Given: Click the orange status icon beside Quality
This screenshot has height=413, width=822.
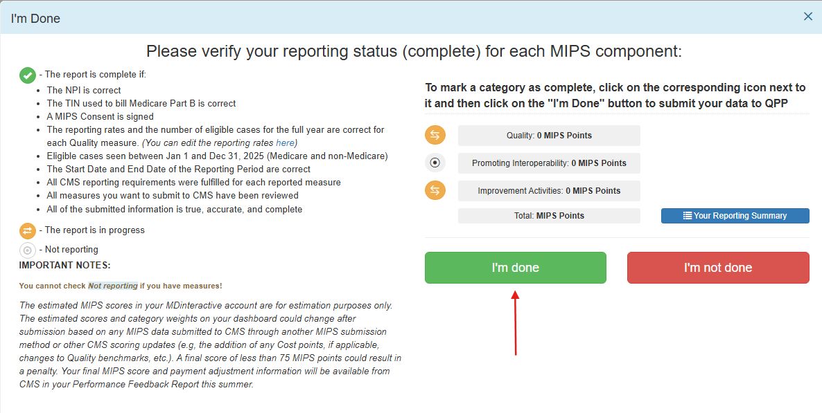Looking at the screenshot, I should (x=435, y=136).
